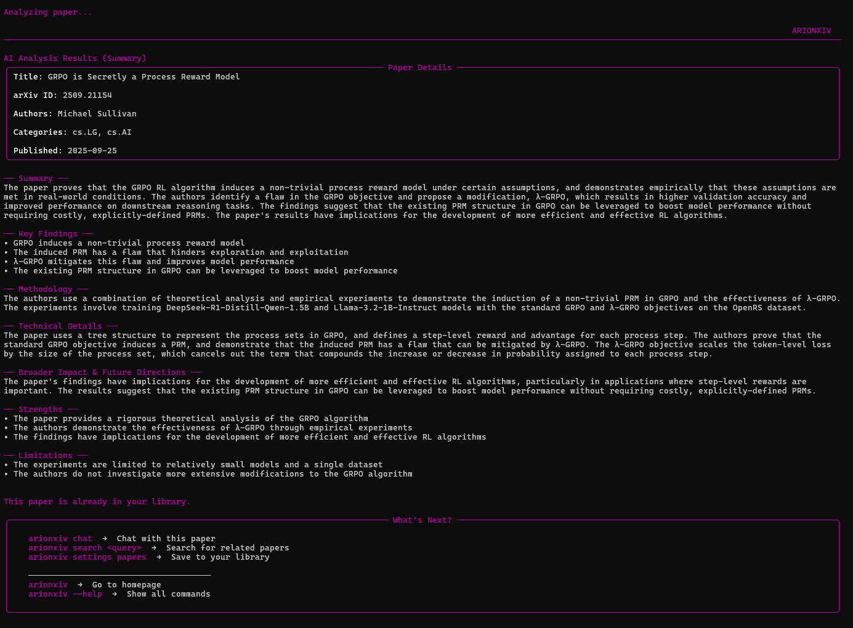Image resolution: width=853 pixels, height=628 pixels.
Task: Click the paper title text
Action: (x=144, y=77)
